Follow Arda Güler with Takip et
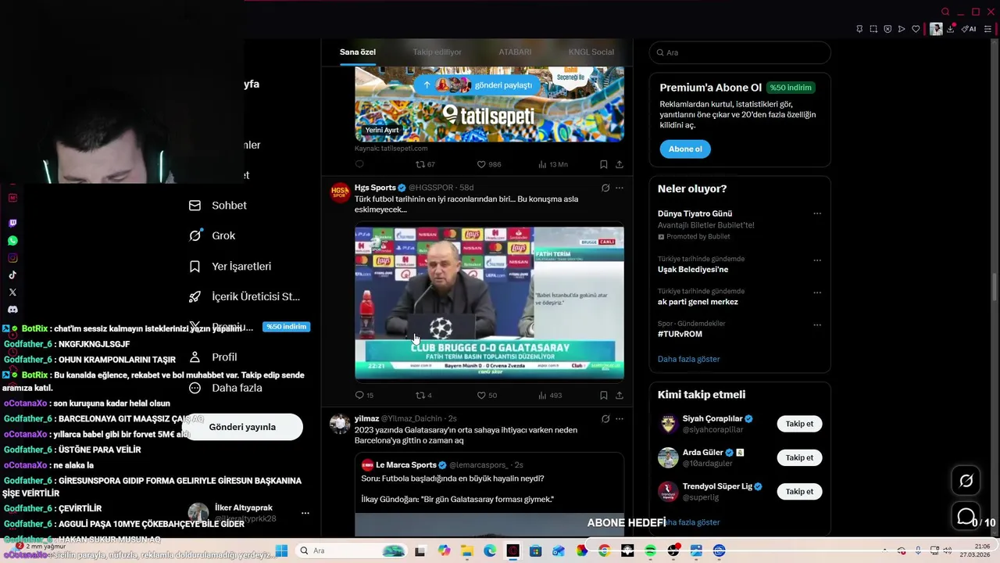This screenshot has width=1000, height=563. click(x=799, y=457)
